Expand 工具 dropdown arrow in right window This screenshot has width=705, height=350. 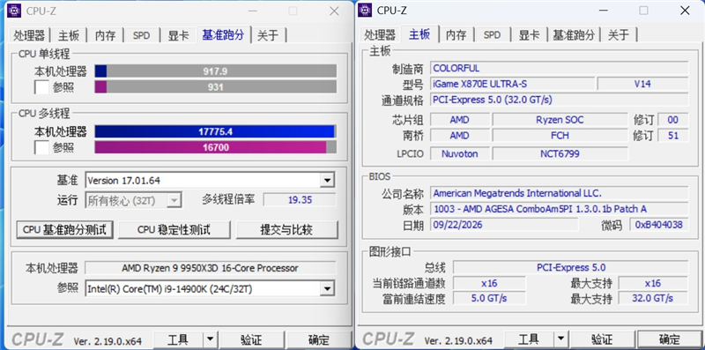click(x=560, y=339)
